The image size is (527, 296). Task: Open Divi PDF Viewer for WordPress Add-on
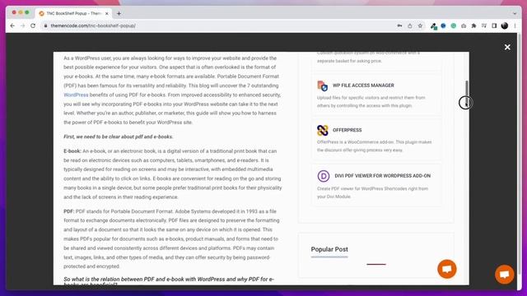tap(382, 175)
